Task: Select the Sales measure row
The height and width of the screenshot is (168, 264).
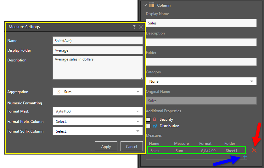Action: point(197,151)
